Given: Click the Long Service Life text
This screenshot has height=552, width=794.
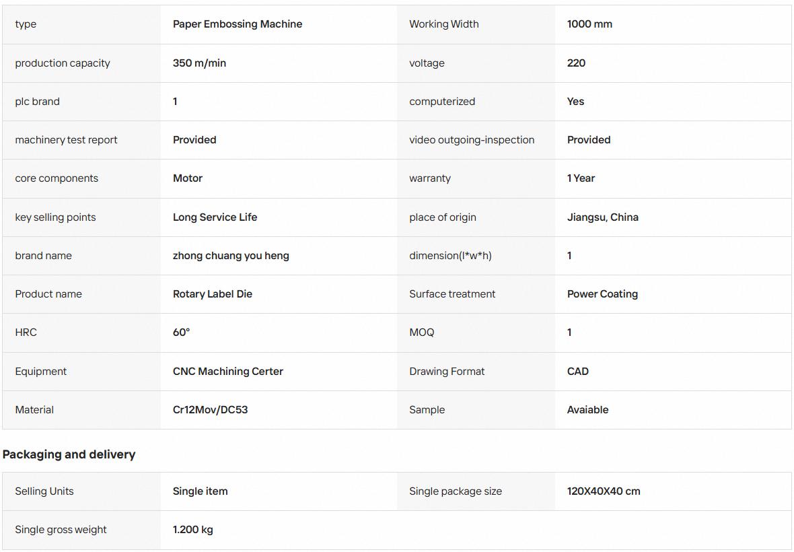Looking at the screenshot, I should (215, 217).
